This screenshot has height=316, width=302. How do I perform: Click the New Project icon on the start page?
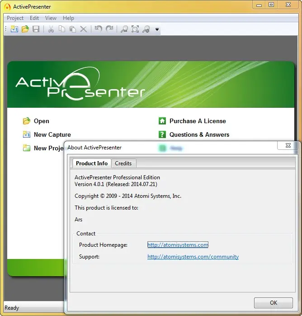tap(26, 148)
